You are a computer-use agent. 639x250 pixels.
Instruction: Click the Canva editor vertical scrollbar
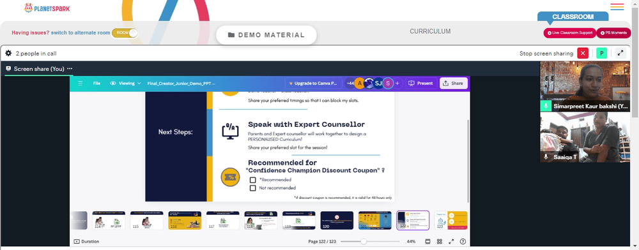click(x=468, y=161)
